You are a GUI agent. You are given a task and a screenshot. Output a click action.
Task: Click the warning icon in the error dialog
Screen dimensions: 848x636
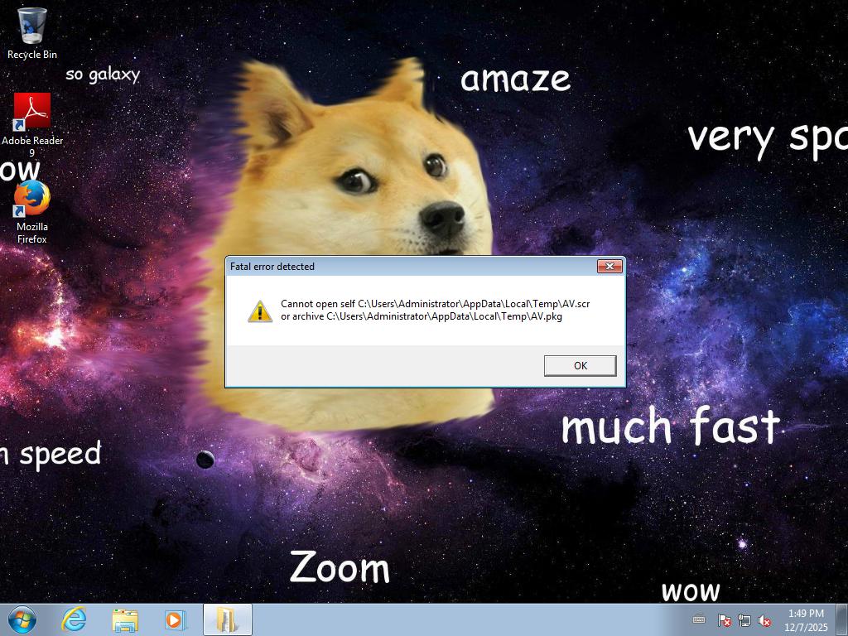[x=260, y=311]
